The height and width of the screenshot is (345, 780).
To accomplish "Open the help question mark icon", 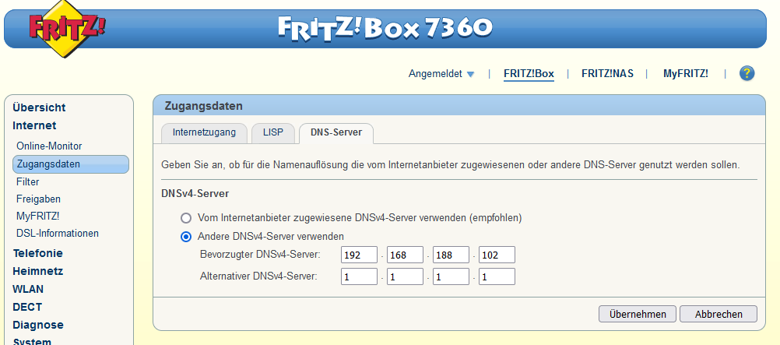I will [x=747, y=74].
